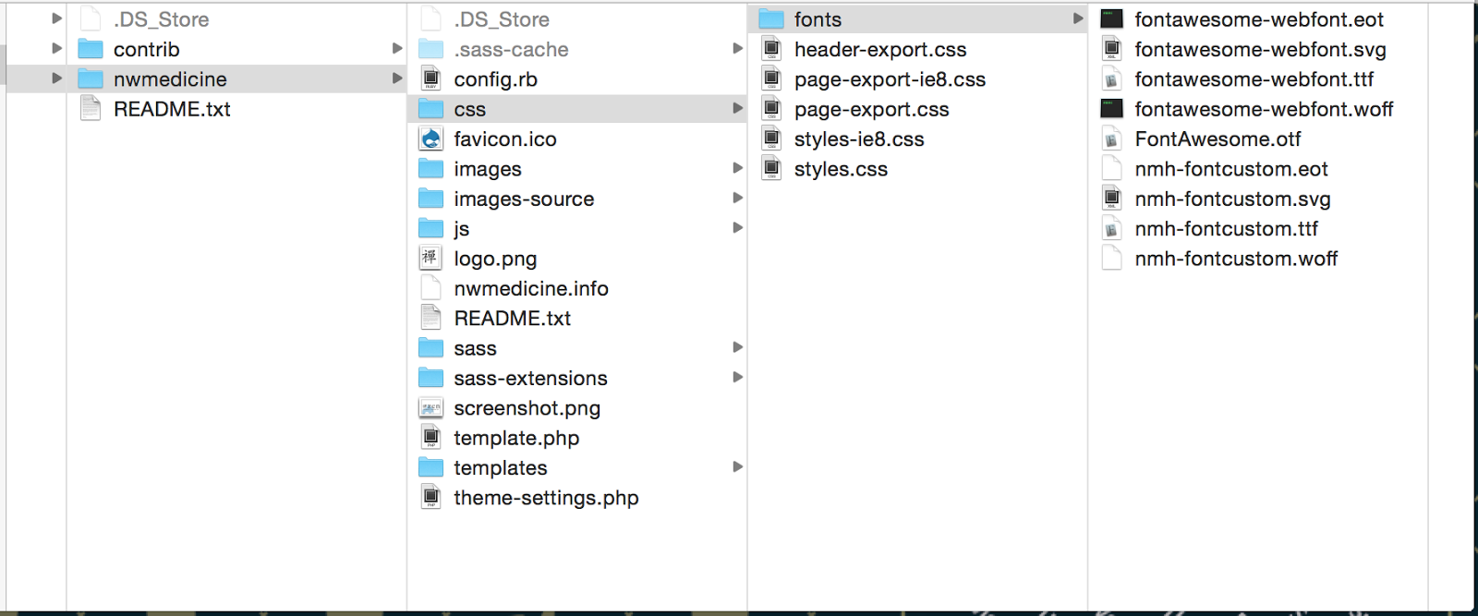
Task: Click the README.txt icon in first column
Action: point(91,109)
